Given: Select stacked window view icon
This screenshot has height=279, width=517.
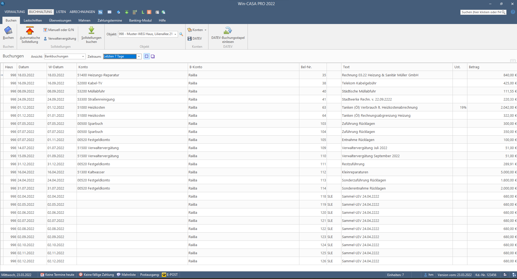Looking at the screenshot, I should point(153,56).
